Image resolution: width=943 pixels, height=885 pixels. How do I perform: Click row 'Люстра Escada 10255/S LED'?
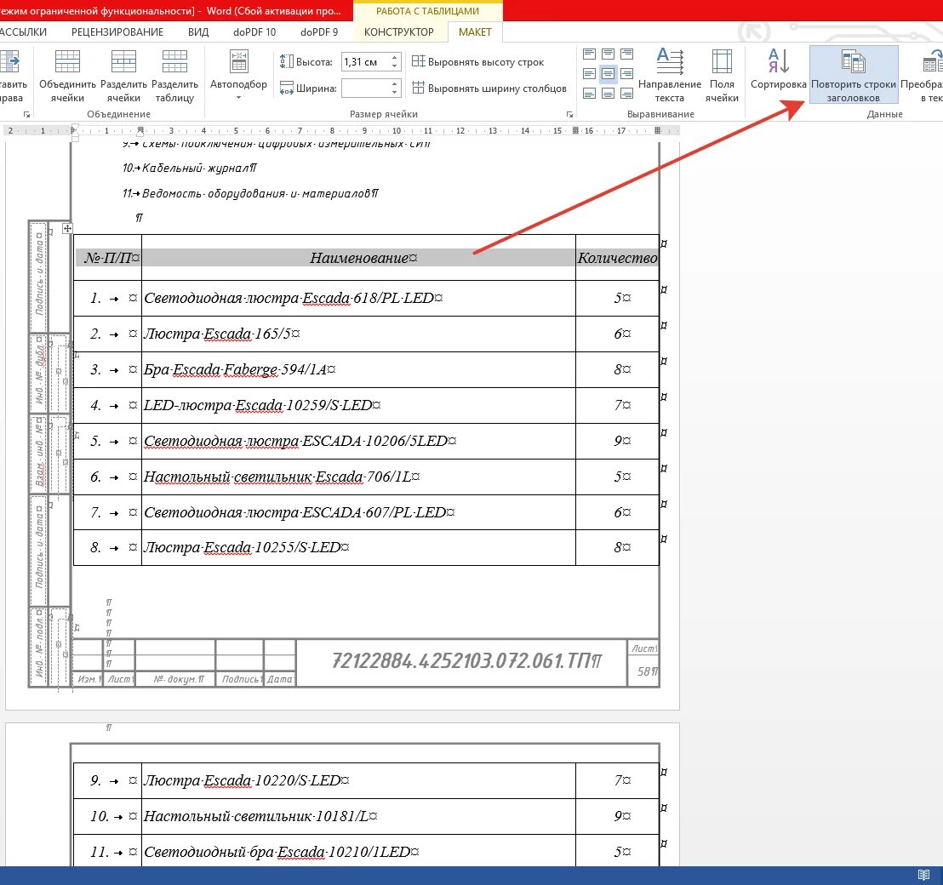tap(366, 548)
